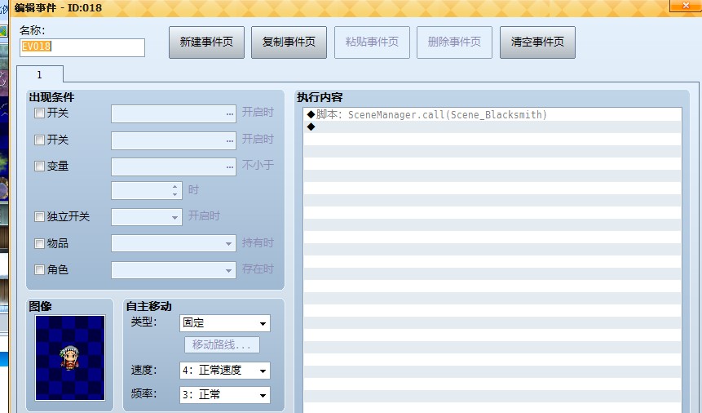Enable the 独立开关 condition checkbox
This screenshot has width=702, height=413.
click(39, 217)
